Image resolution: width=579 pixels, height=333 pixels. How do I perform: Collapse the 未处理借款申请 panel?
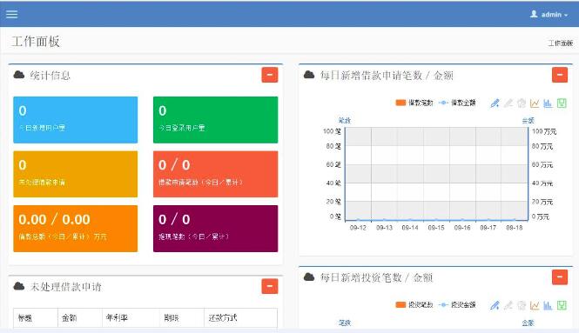[x=270, y=286]
